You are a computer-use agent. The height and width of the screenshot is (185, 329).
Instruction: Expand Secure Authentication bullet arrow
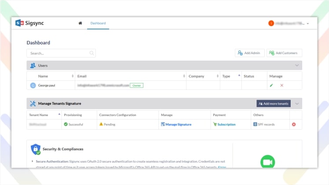[32, 161]
